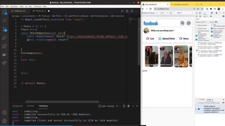225x126 pixels.
Task: Open the messenger chat icon on facebook page
Action: tap(189, 23)
